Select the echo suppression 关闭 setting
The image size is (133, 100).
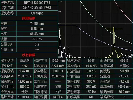click(58, 92)
